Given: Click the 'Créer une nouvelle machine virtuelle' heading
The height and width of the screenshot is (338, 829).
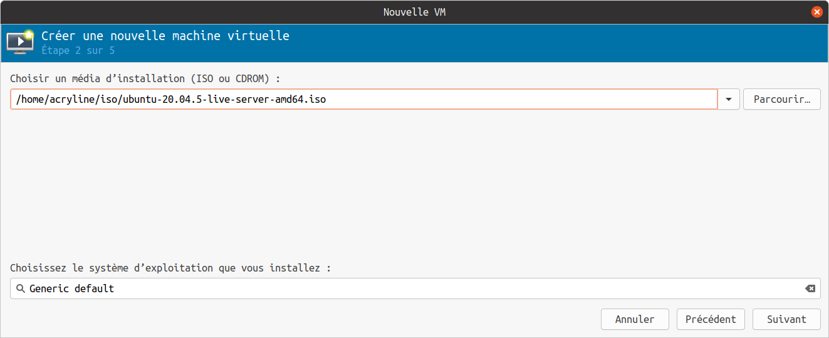Looking at the screenshot, I should (165, 36).
